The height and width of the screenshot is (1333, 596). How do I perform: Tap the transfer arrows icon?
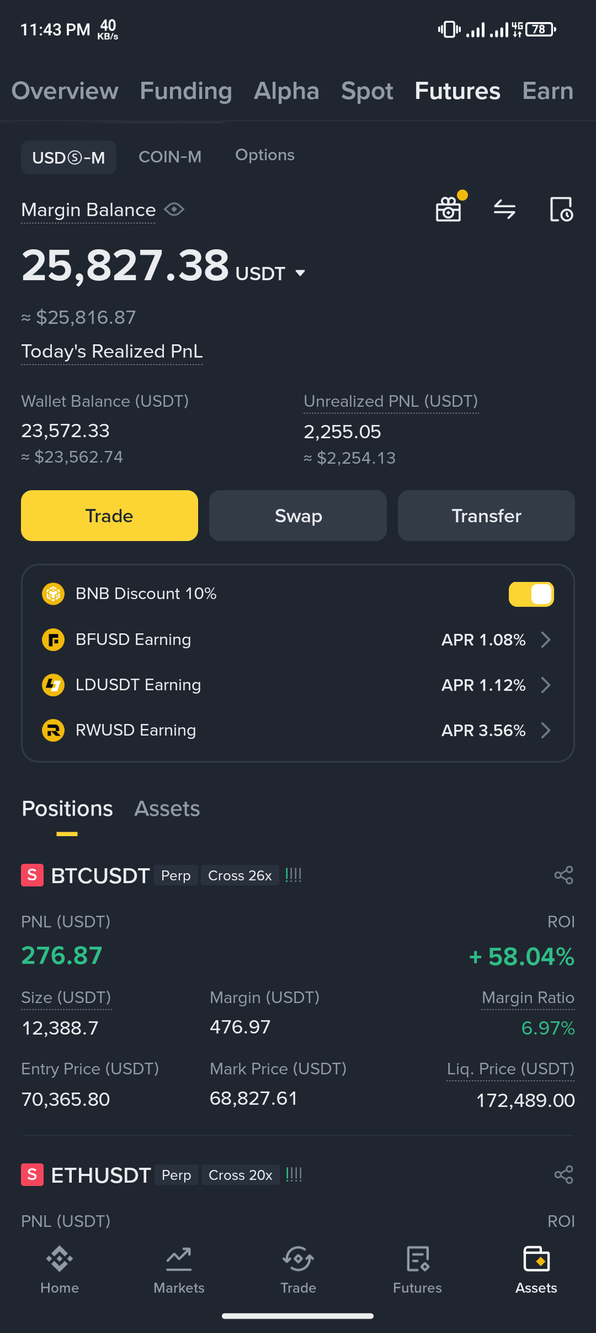504,209
